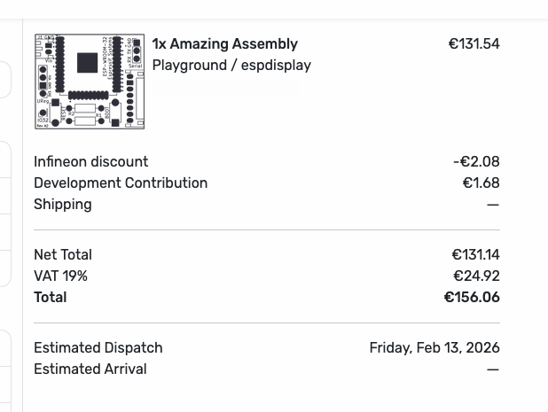
Task: Click the PCB board thumbnail image
Action: coord(89,82)
